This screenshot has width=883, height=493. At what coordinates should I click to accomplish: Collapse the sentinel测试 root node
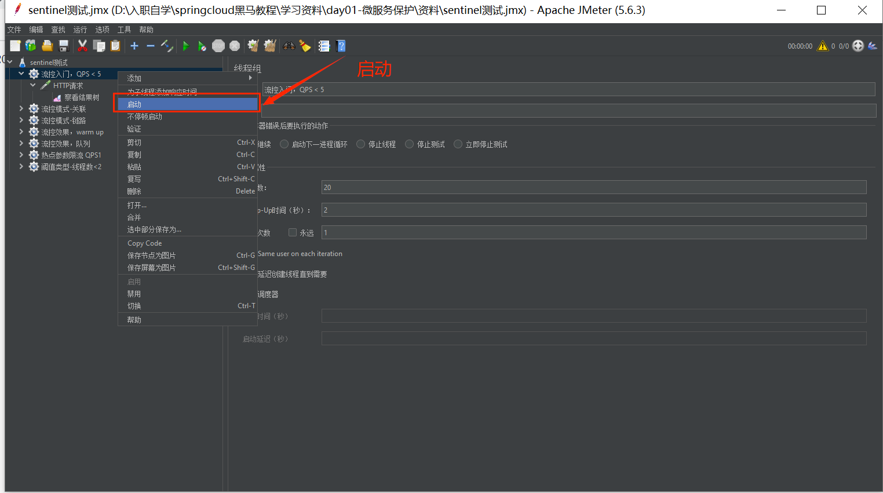(x=10, y=62)
